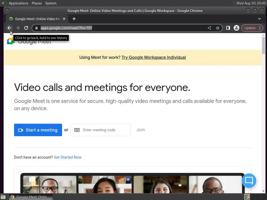
Task: Open Chrome side panel icon
Action: pyautogui.click(x=228, y=28)
